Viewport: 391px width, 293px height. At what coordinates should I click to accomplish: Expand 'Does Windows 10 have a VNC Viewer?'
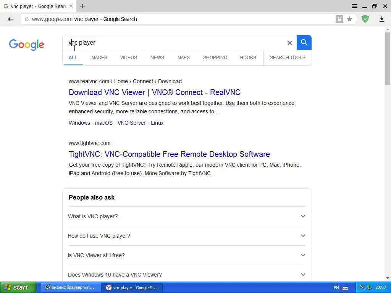click(187, 275)
